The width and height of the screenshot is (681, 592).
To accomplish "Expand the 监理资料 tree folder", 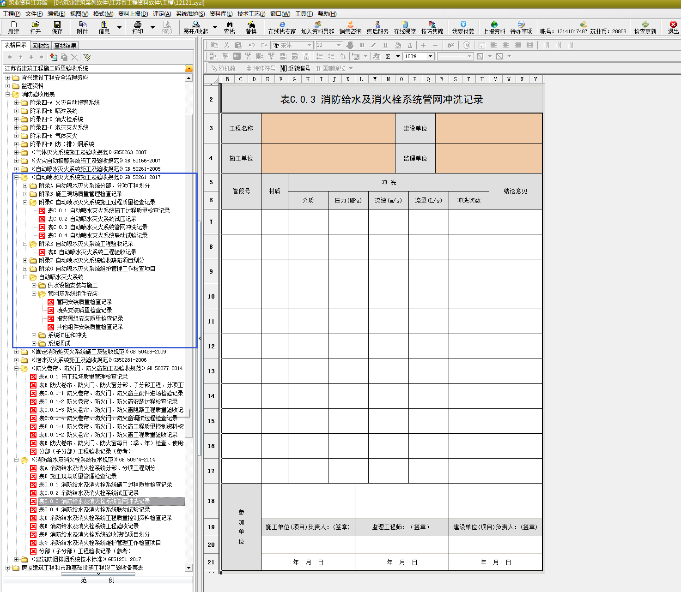I will coord(7,86).
